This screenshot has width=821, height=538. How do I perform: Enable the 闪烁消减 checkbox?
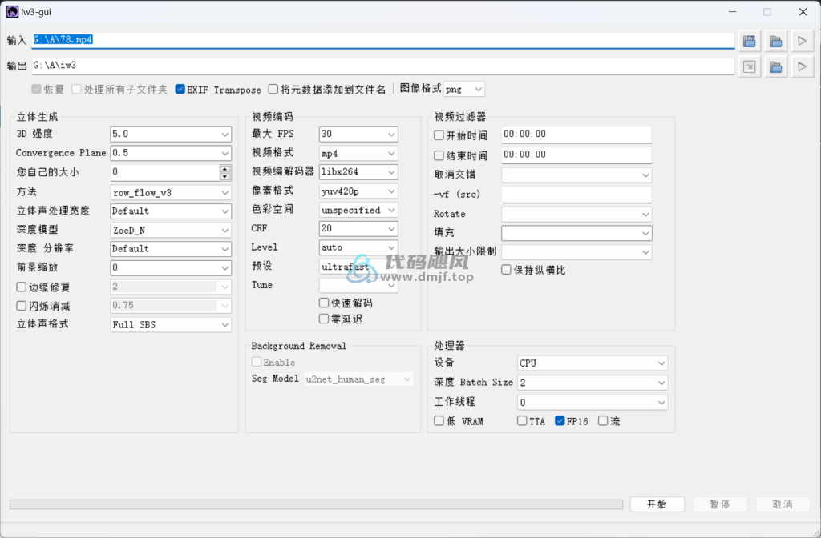tap(22, 306)
